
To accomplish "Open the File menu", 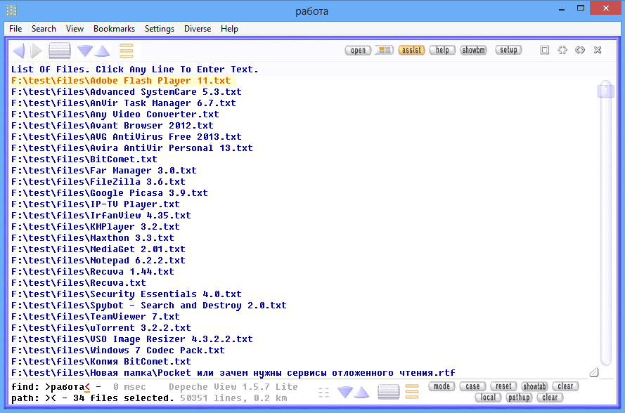I will point(15,29).
